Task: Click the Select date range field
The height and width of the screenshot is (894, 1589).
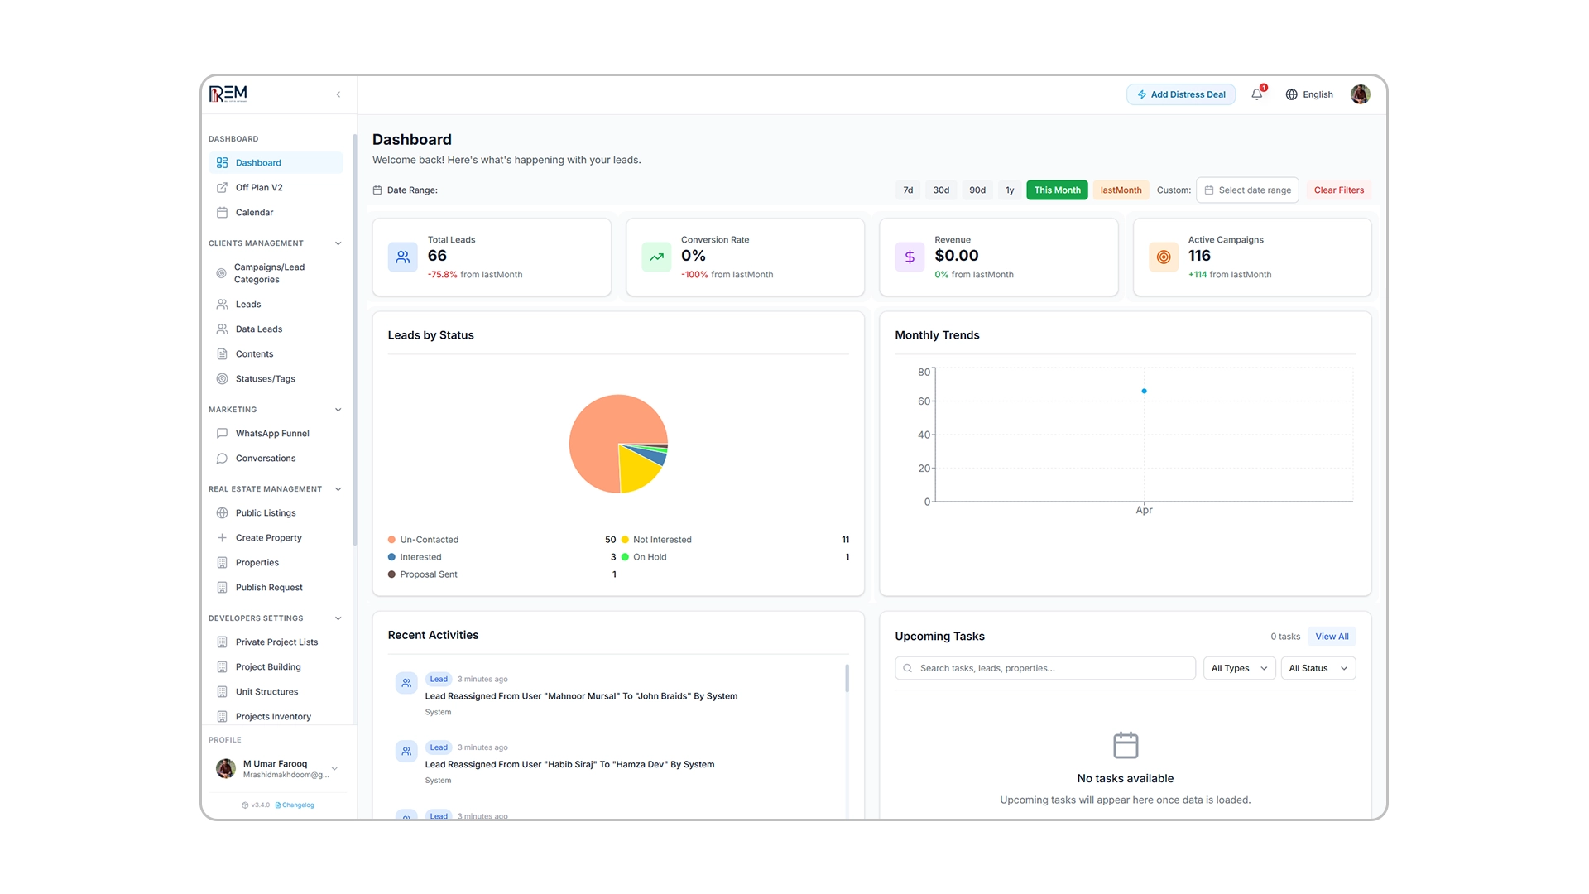Action: point(1247,190)
